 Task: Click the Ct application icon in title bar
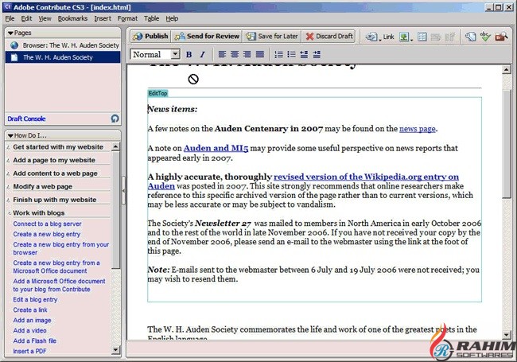click(x=7, y=7)
